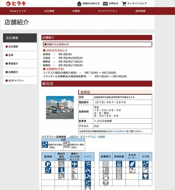Click the 総合店 section heading

tap(97, 84)
